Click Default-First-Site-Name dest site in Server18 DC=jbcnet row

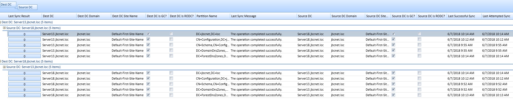pyautogui.click(x=128, y=73)
